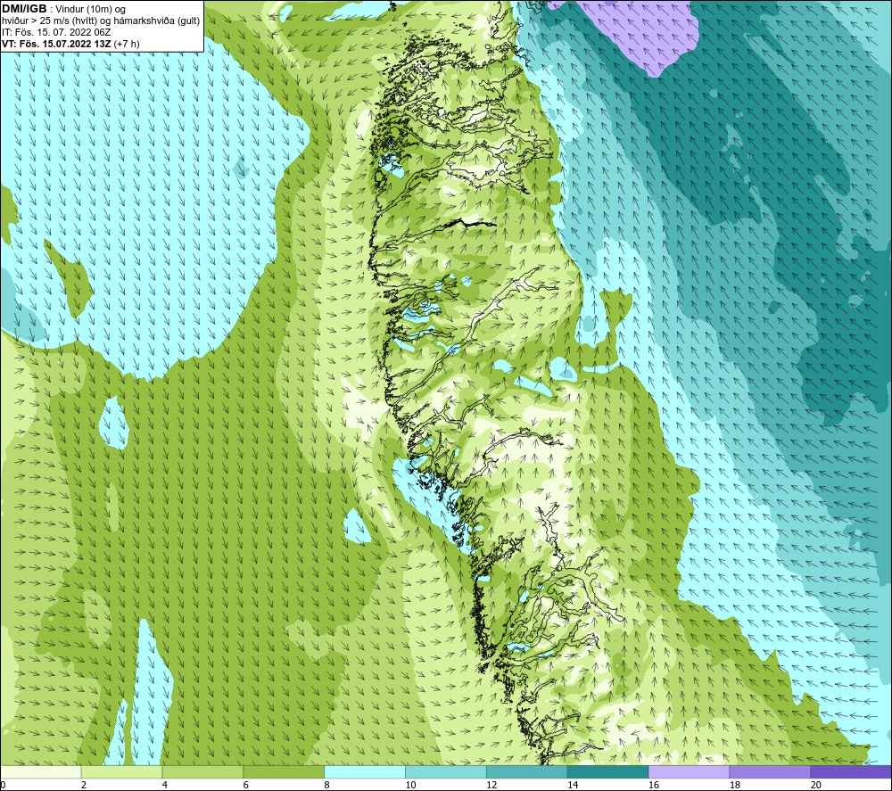Click the 12–14 m/s teal legend swatch
The image size is (892, 791).
tap(527, 772)
